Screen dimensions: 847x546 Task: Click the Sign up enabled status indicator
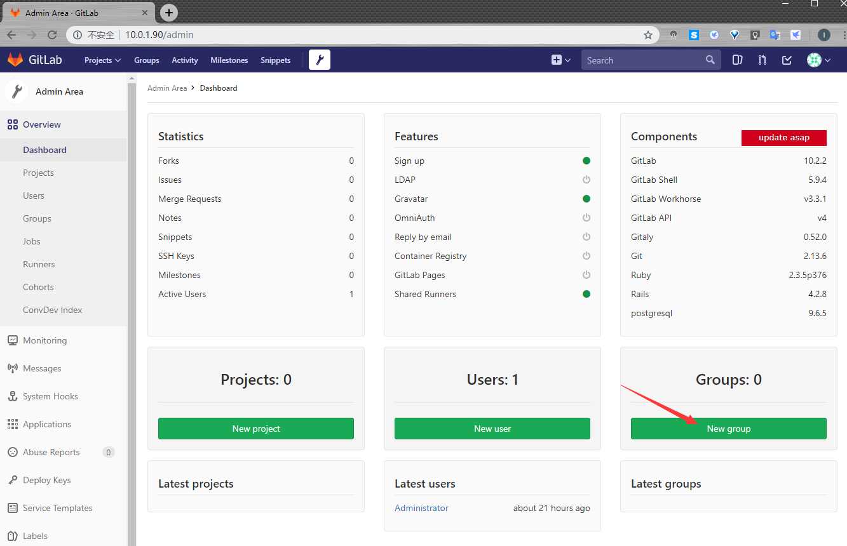tap(586, 161)
